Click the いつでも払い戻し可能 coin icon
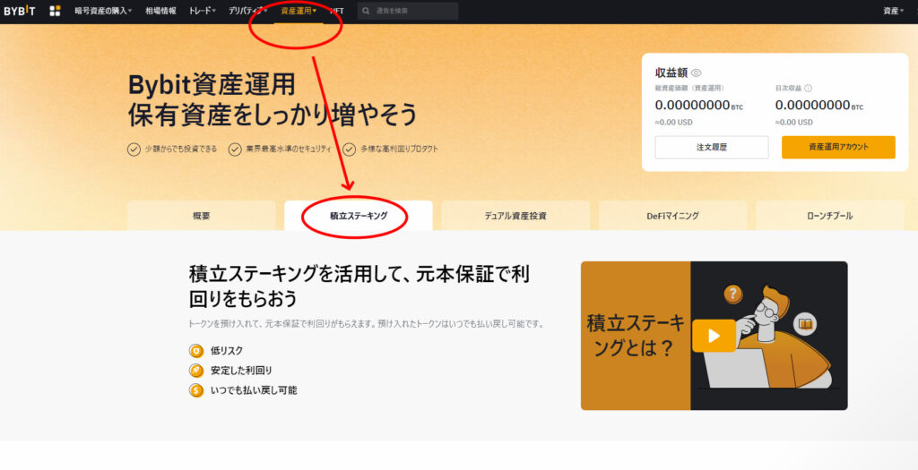The width and height of the screenshot is (918, 470). [x=196, y=390]
